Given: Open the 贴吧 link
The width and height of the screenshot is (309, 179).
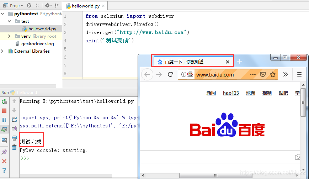Looking at the screenshot, I should 283,93.
